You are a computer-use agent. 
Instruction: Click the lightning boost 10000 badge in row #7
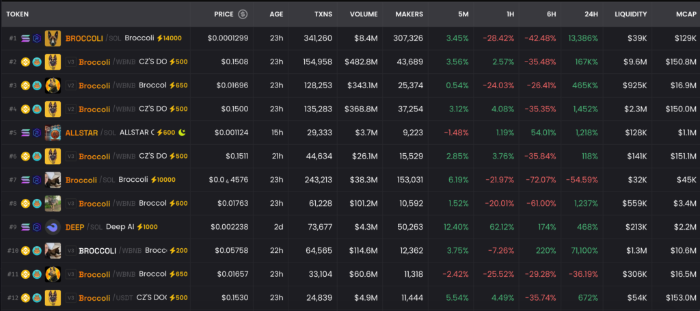(x=161, y=180)
